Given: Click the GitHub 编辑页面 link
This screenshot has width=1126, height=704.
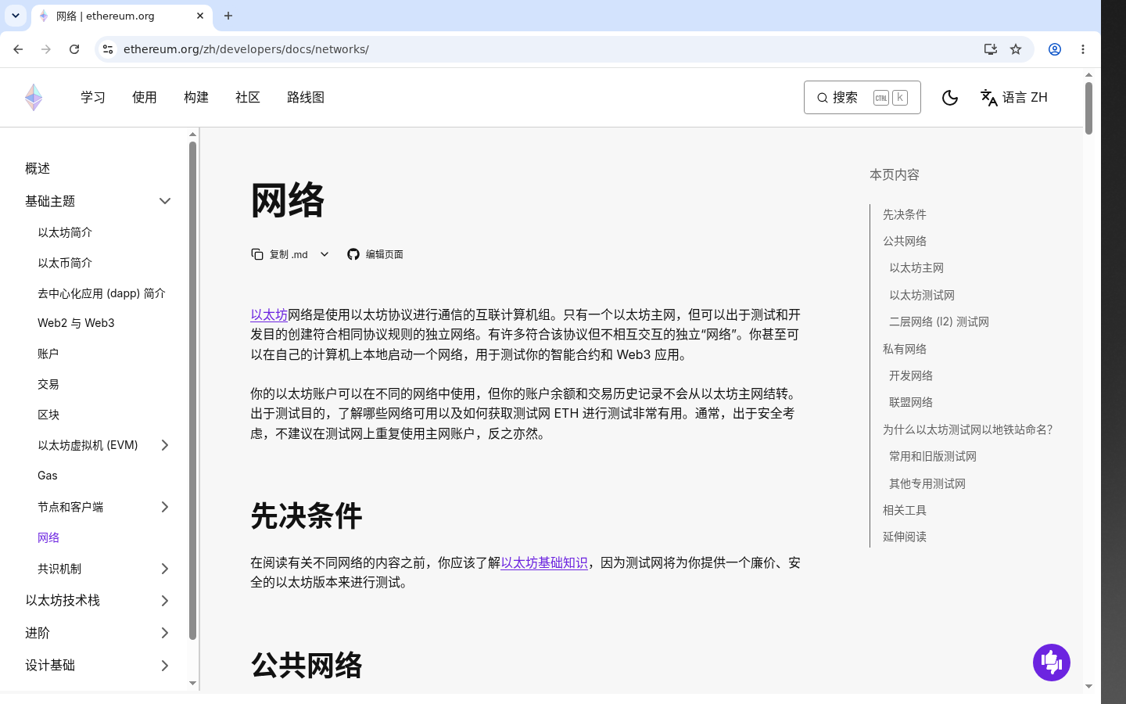Looking at the screenshot, I should 375,254.
